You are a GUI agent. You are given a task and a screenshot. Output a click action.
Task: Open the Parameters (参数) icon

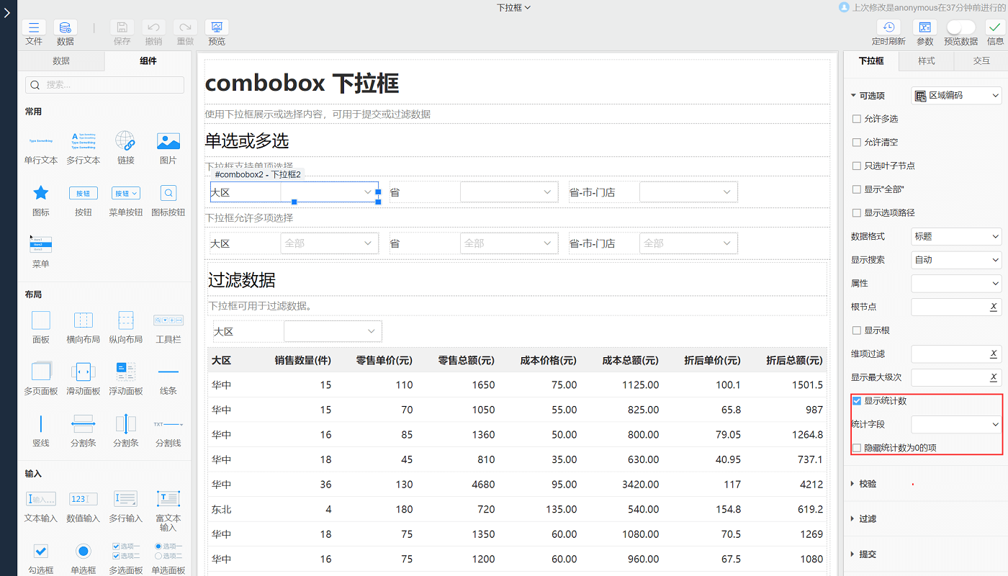coord(924,28)
